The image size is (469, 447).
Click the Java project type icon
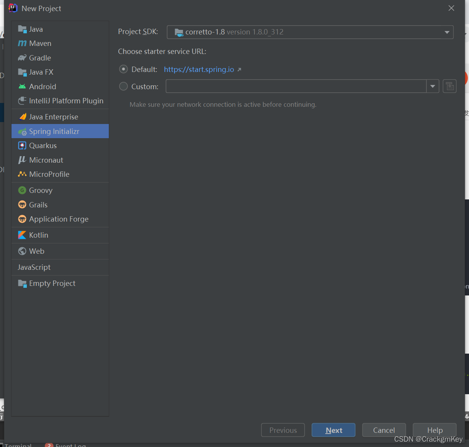22,29
